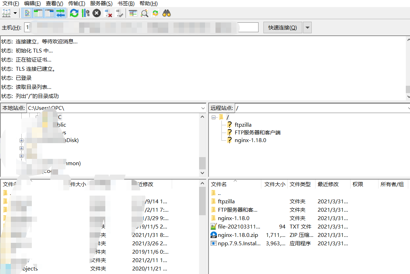Open the 查看(V) menu
410x274 pixels.
point(54,3)
